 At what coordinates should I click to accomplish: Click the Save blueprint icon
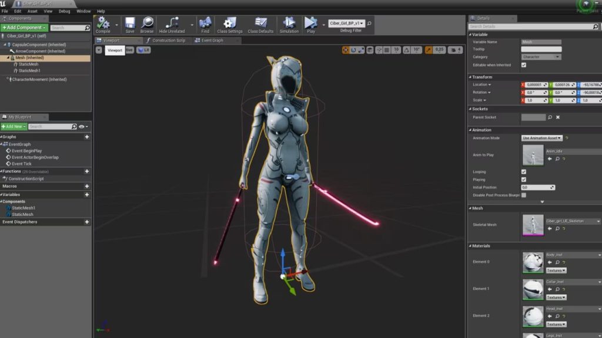pyautogui.click(x=130, y=23)
